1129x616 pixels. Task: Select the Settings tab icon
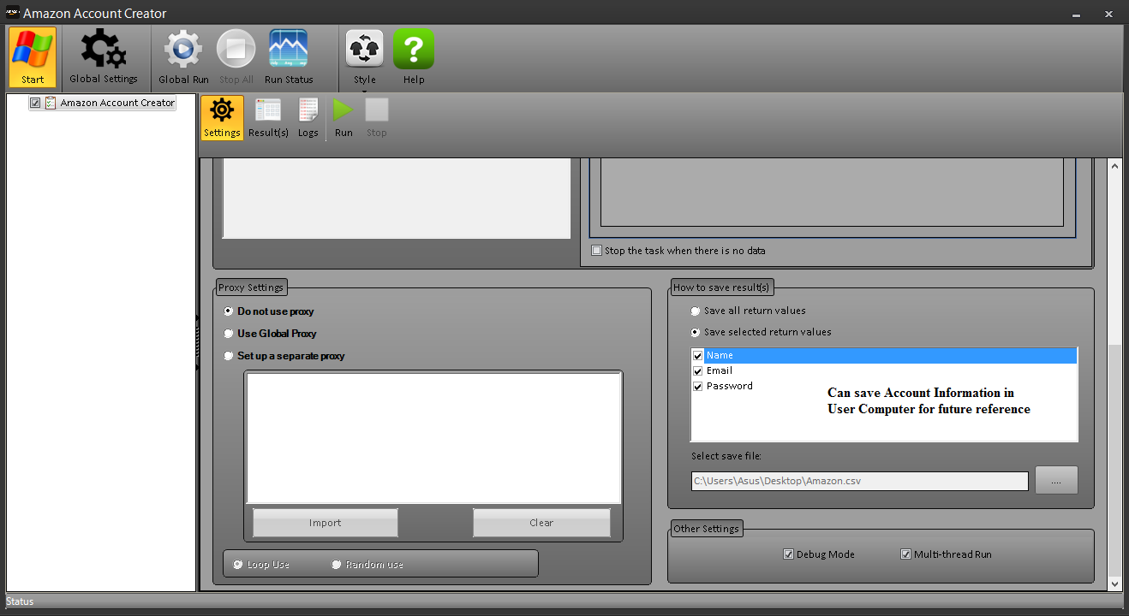[222, 118]
